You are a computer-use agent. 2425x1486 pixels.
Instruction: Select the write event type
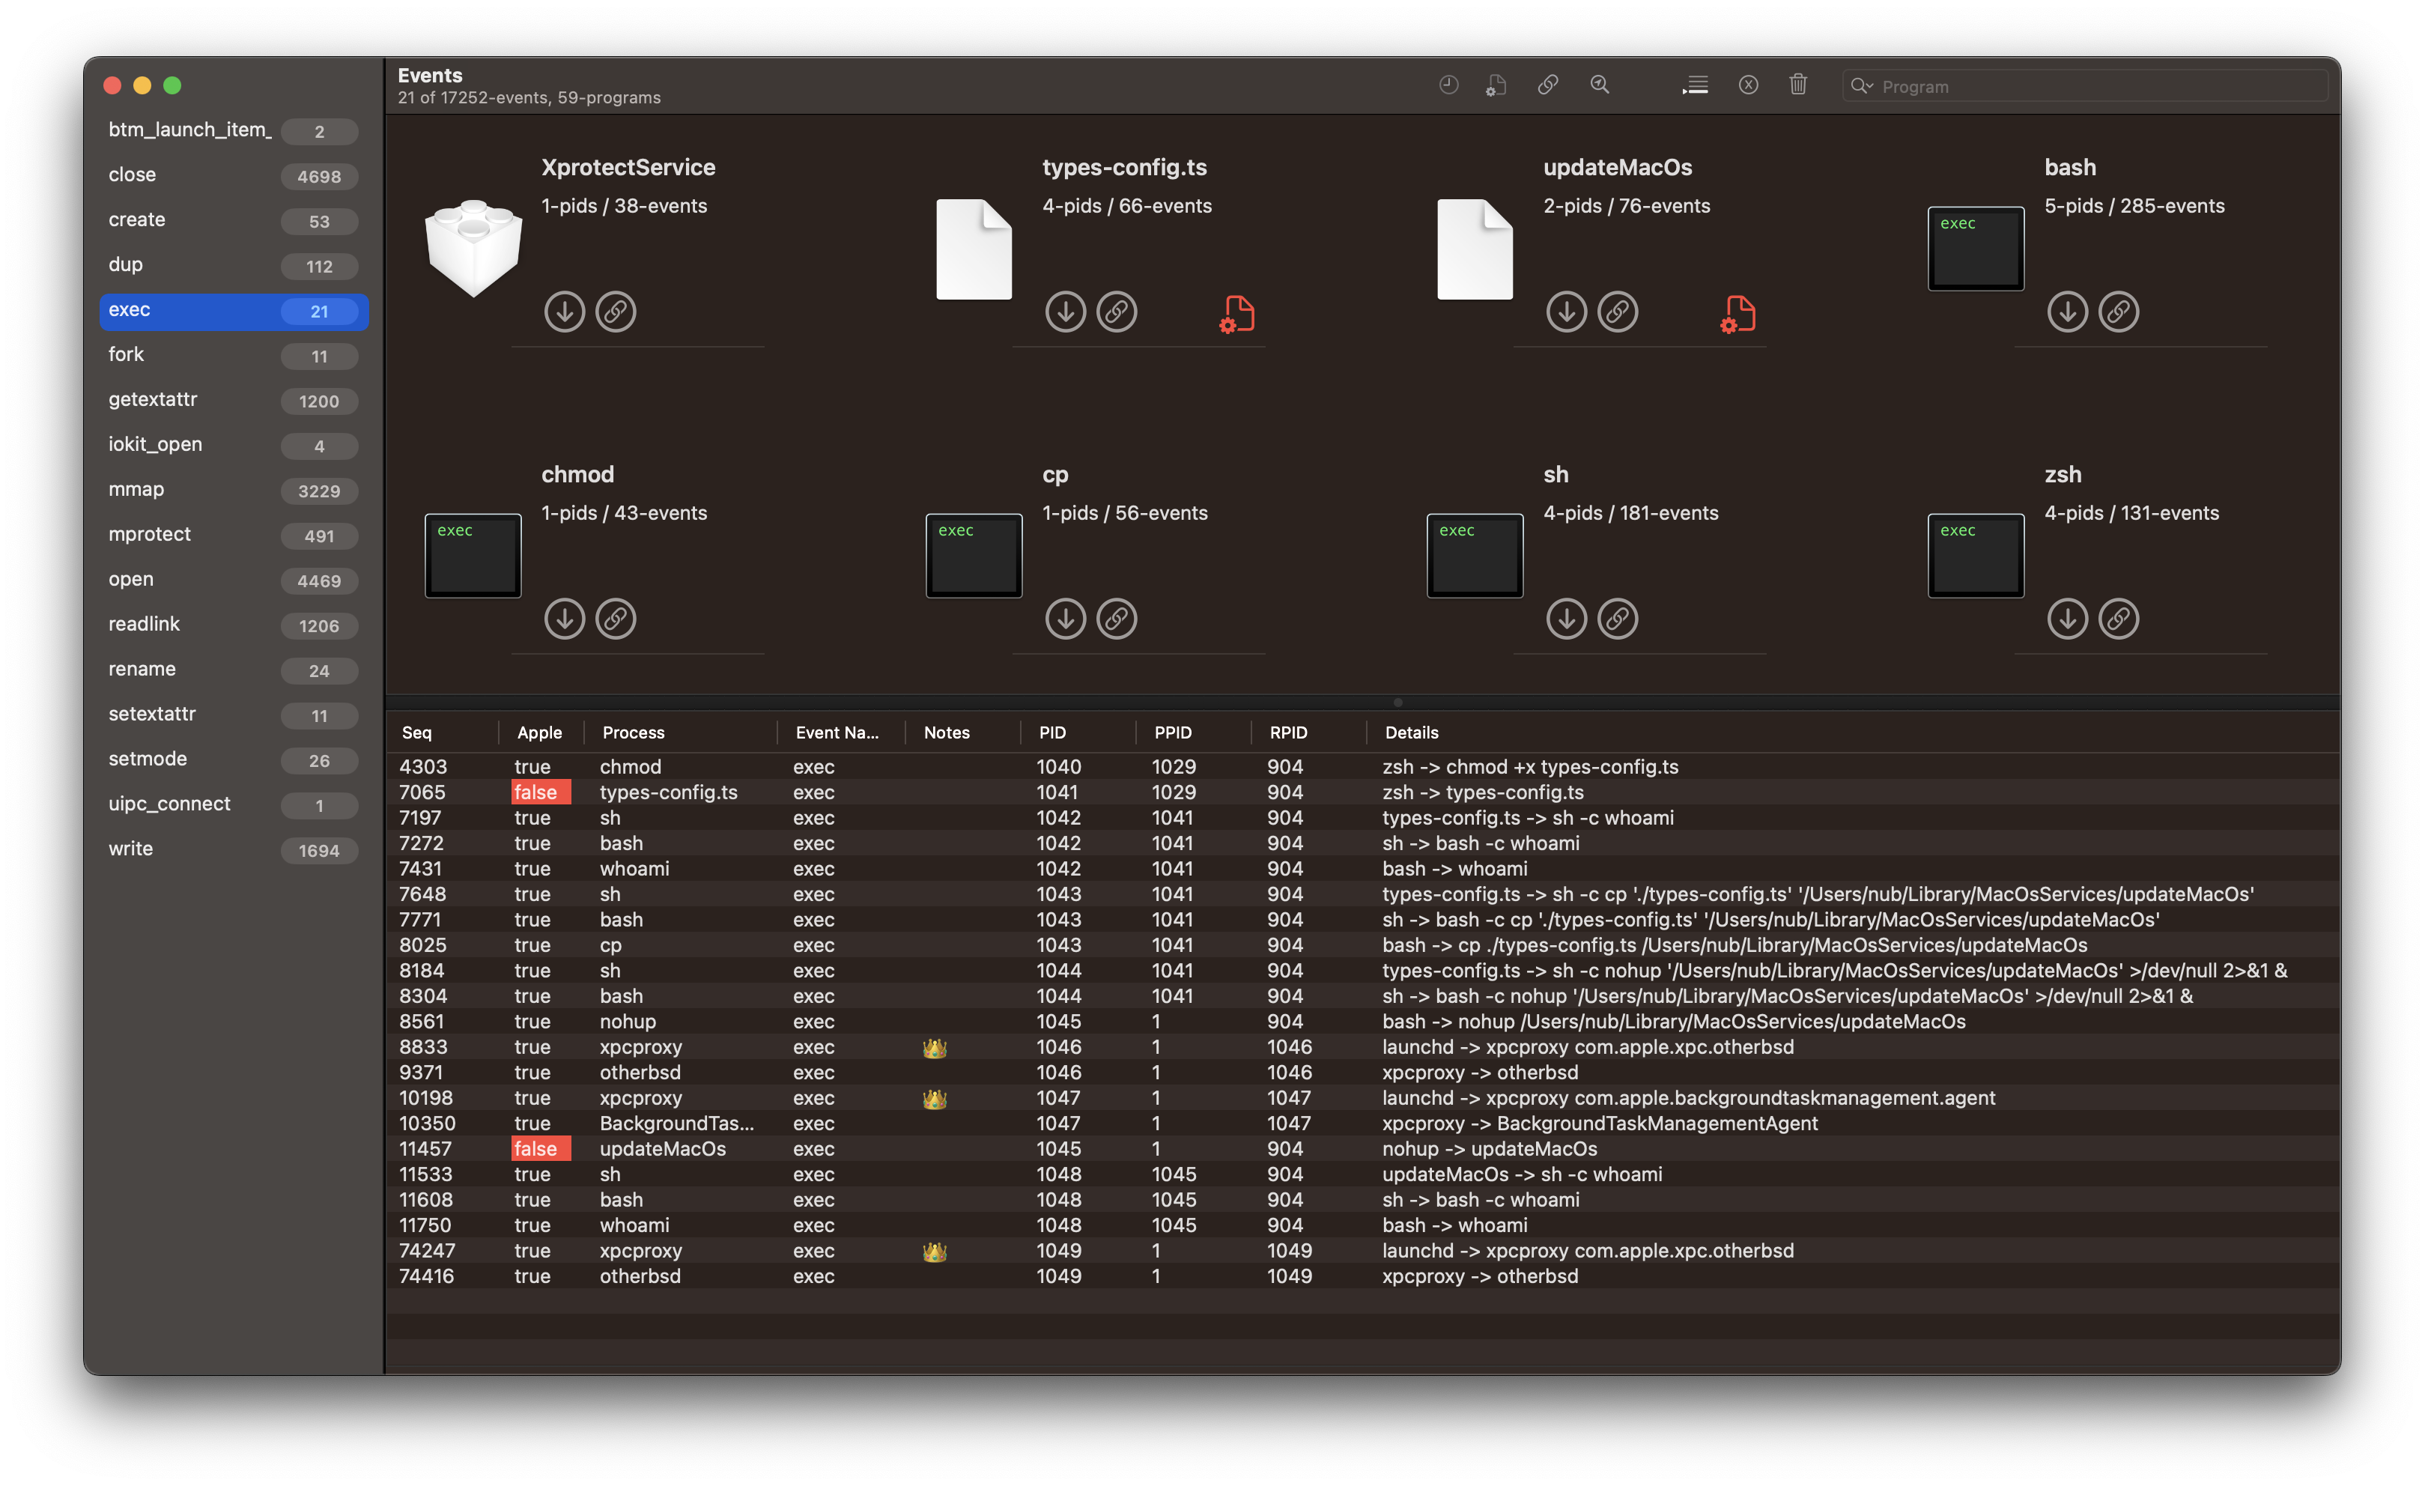[233, 849]
